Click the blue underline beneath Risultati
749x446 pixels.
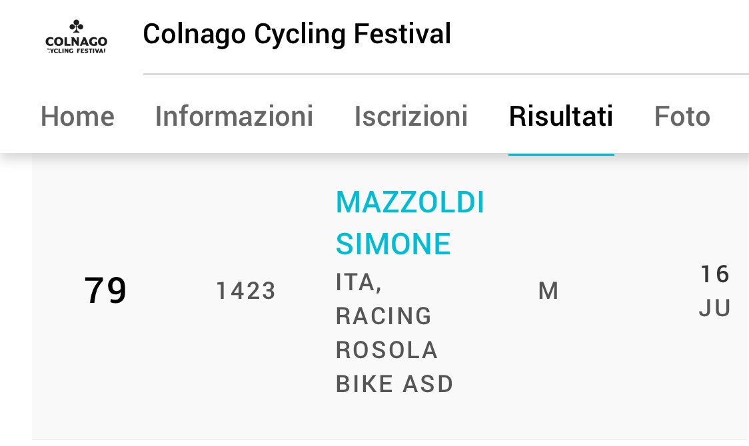(561, 154)
